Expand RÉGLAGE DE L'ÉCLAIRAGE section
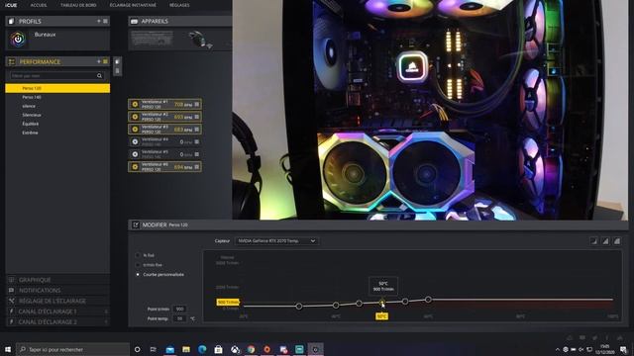The image size is (634, 356). coord(57,301)
